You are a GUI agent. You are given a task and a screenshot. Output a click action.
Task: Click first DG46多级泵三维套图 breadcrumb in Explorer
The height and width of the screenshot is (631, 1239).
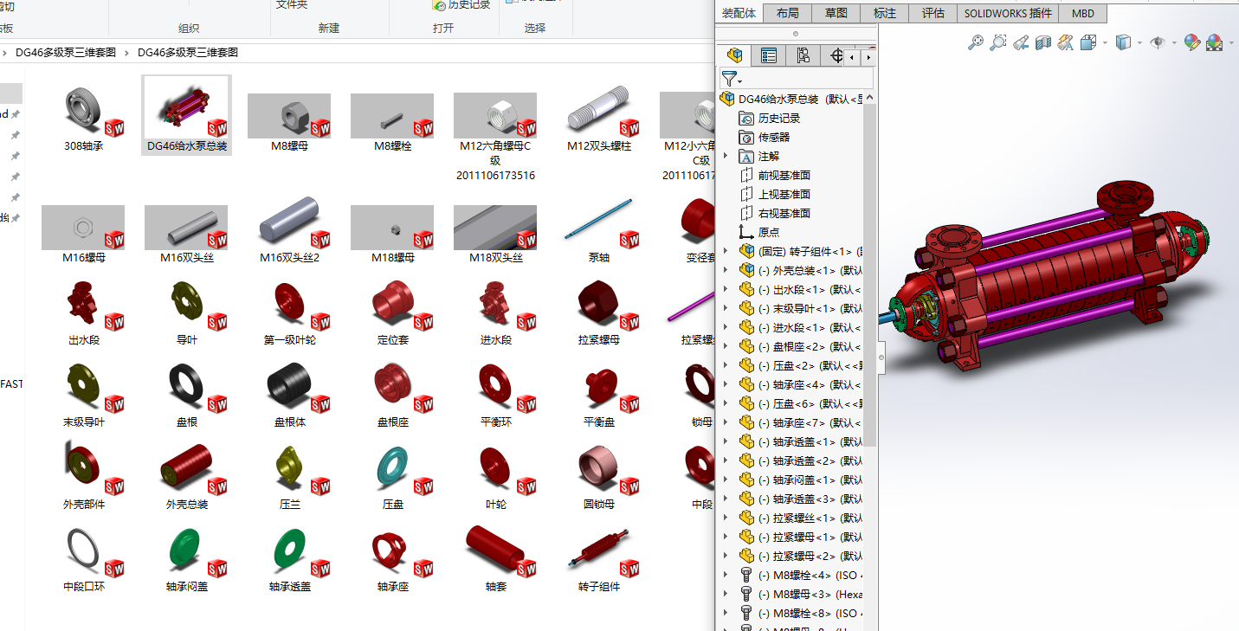pyautogui.click(x=66, y=52)
